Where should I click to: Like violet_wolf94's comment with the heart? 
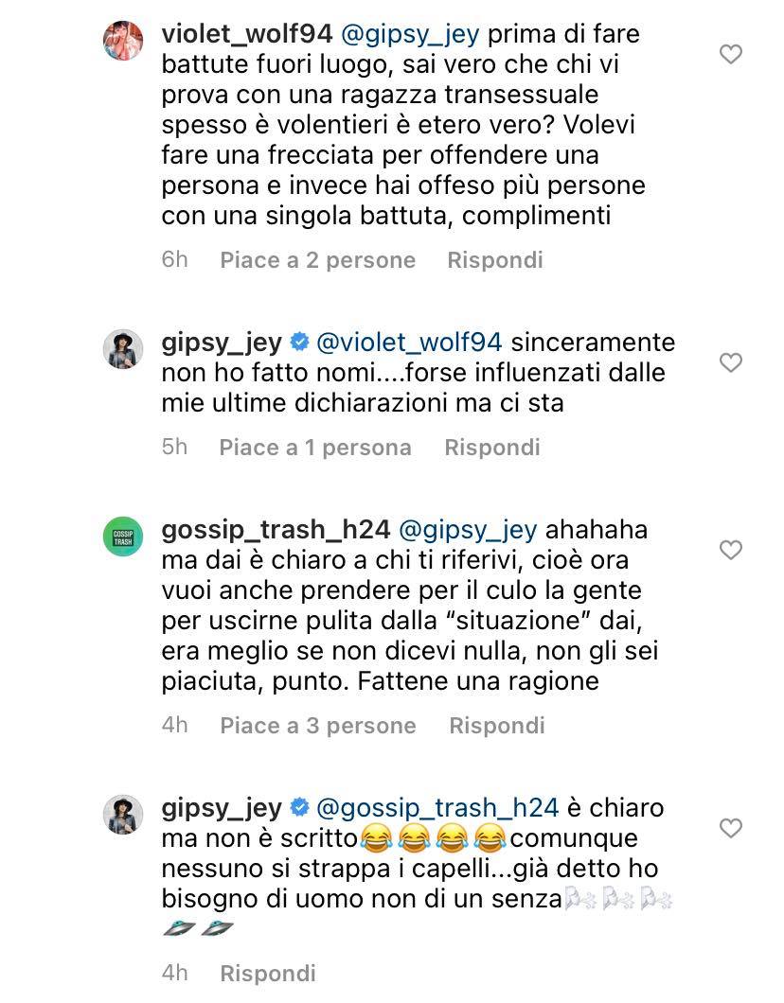730,54
